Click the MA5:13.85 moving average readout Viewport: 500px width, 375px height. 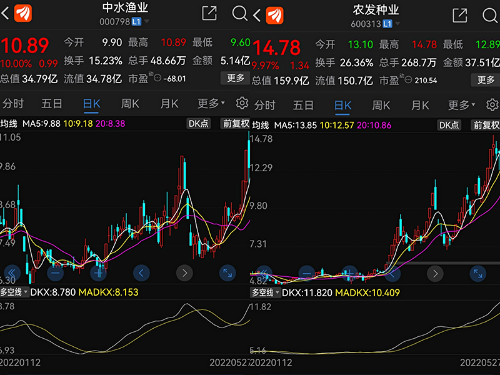(x=295, y=126)
